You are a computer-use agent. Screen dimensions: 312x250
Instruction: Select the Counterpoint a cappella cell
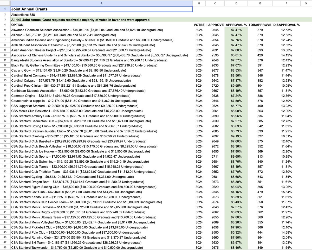click(x=101, y=101)
